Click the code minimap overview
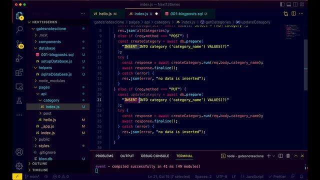This screenshot has width=320, height=180. (x=293, y=32)
